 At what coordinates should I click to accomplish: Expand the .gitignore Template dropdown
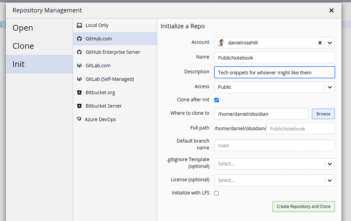[x=329, y=164]
